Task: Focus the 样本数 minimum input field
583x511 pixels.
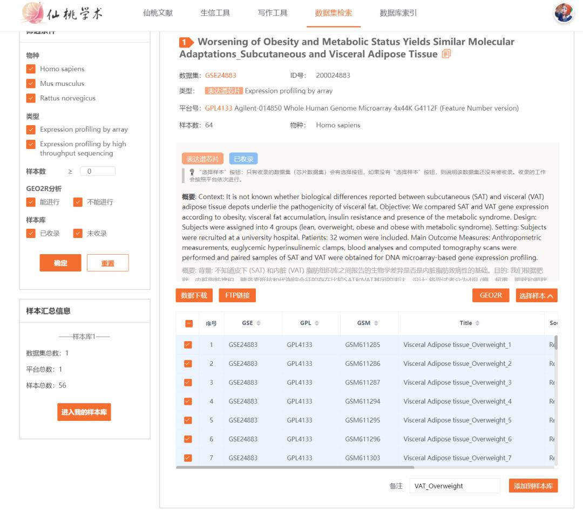Action: coord(98,172)
